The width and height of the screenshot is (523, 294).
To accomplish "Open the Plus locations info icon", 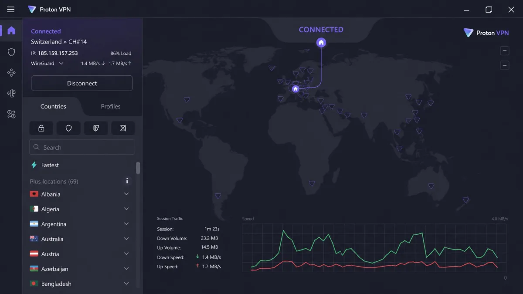I will point(127,181).
